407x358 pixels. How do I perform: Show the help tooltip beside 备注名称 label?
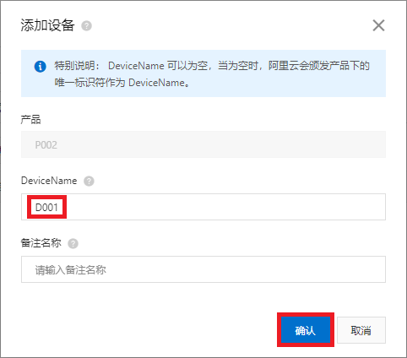73,243
